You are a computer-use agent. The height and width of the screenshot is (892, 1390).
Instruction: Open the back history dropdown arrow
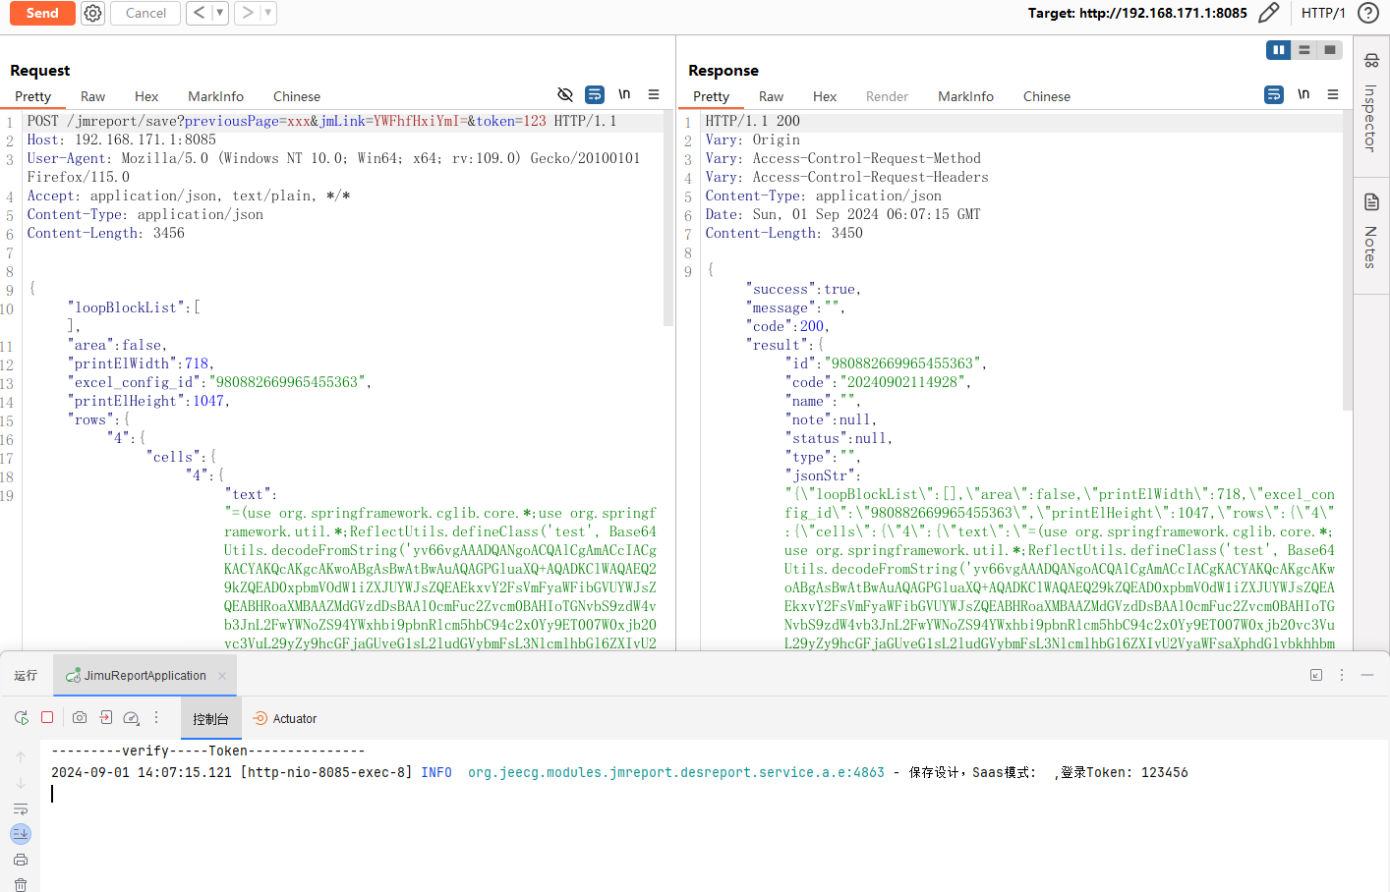click(220, 13)
